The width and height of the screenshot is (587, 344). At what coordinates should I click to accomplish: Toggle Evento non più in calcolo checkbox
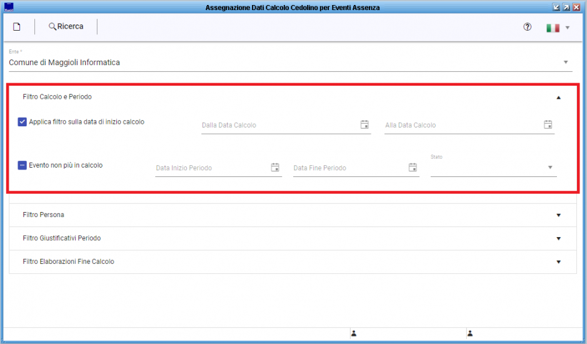pyautogui.click(x=22, y=165)
